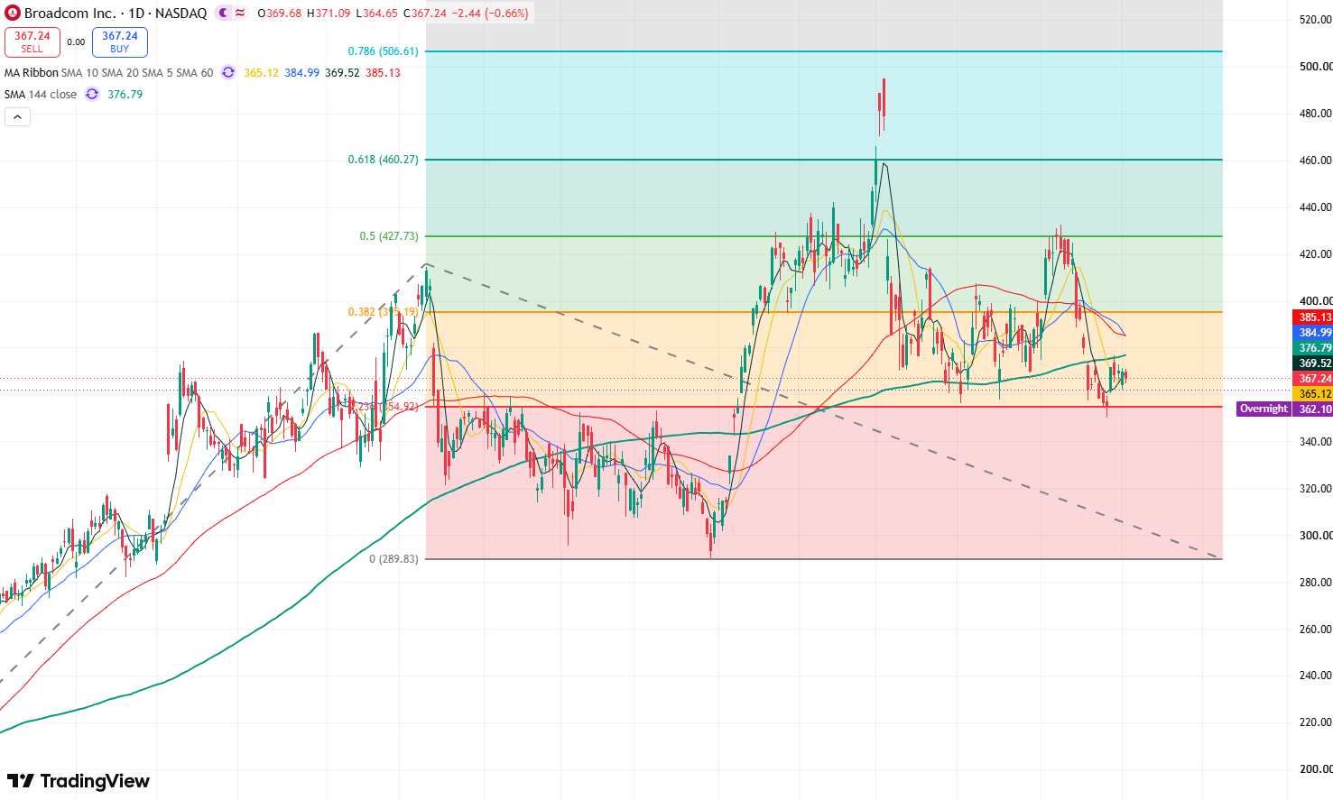Click the blue 384.99 price tag on the price scale
This screenshot has height=800, width=1333.
coord(1312,333)
